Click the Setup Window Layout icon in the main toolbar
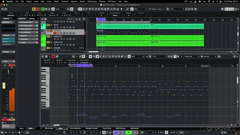The image size is (240, 135). (222, 9)
